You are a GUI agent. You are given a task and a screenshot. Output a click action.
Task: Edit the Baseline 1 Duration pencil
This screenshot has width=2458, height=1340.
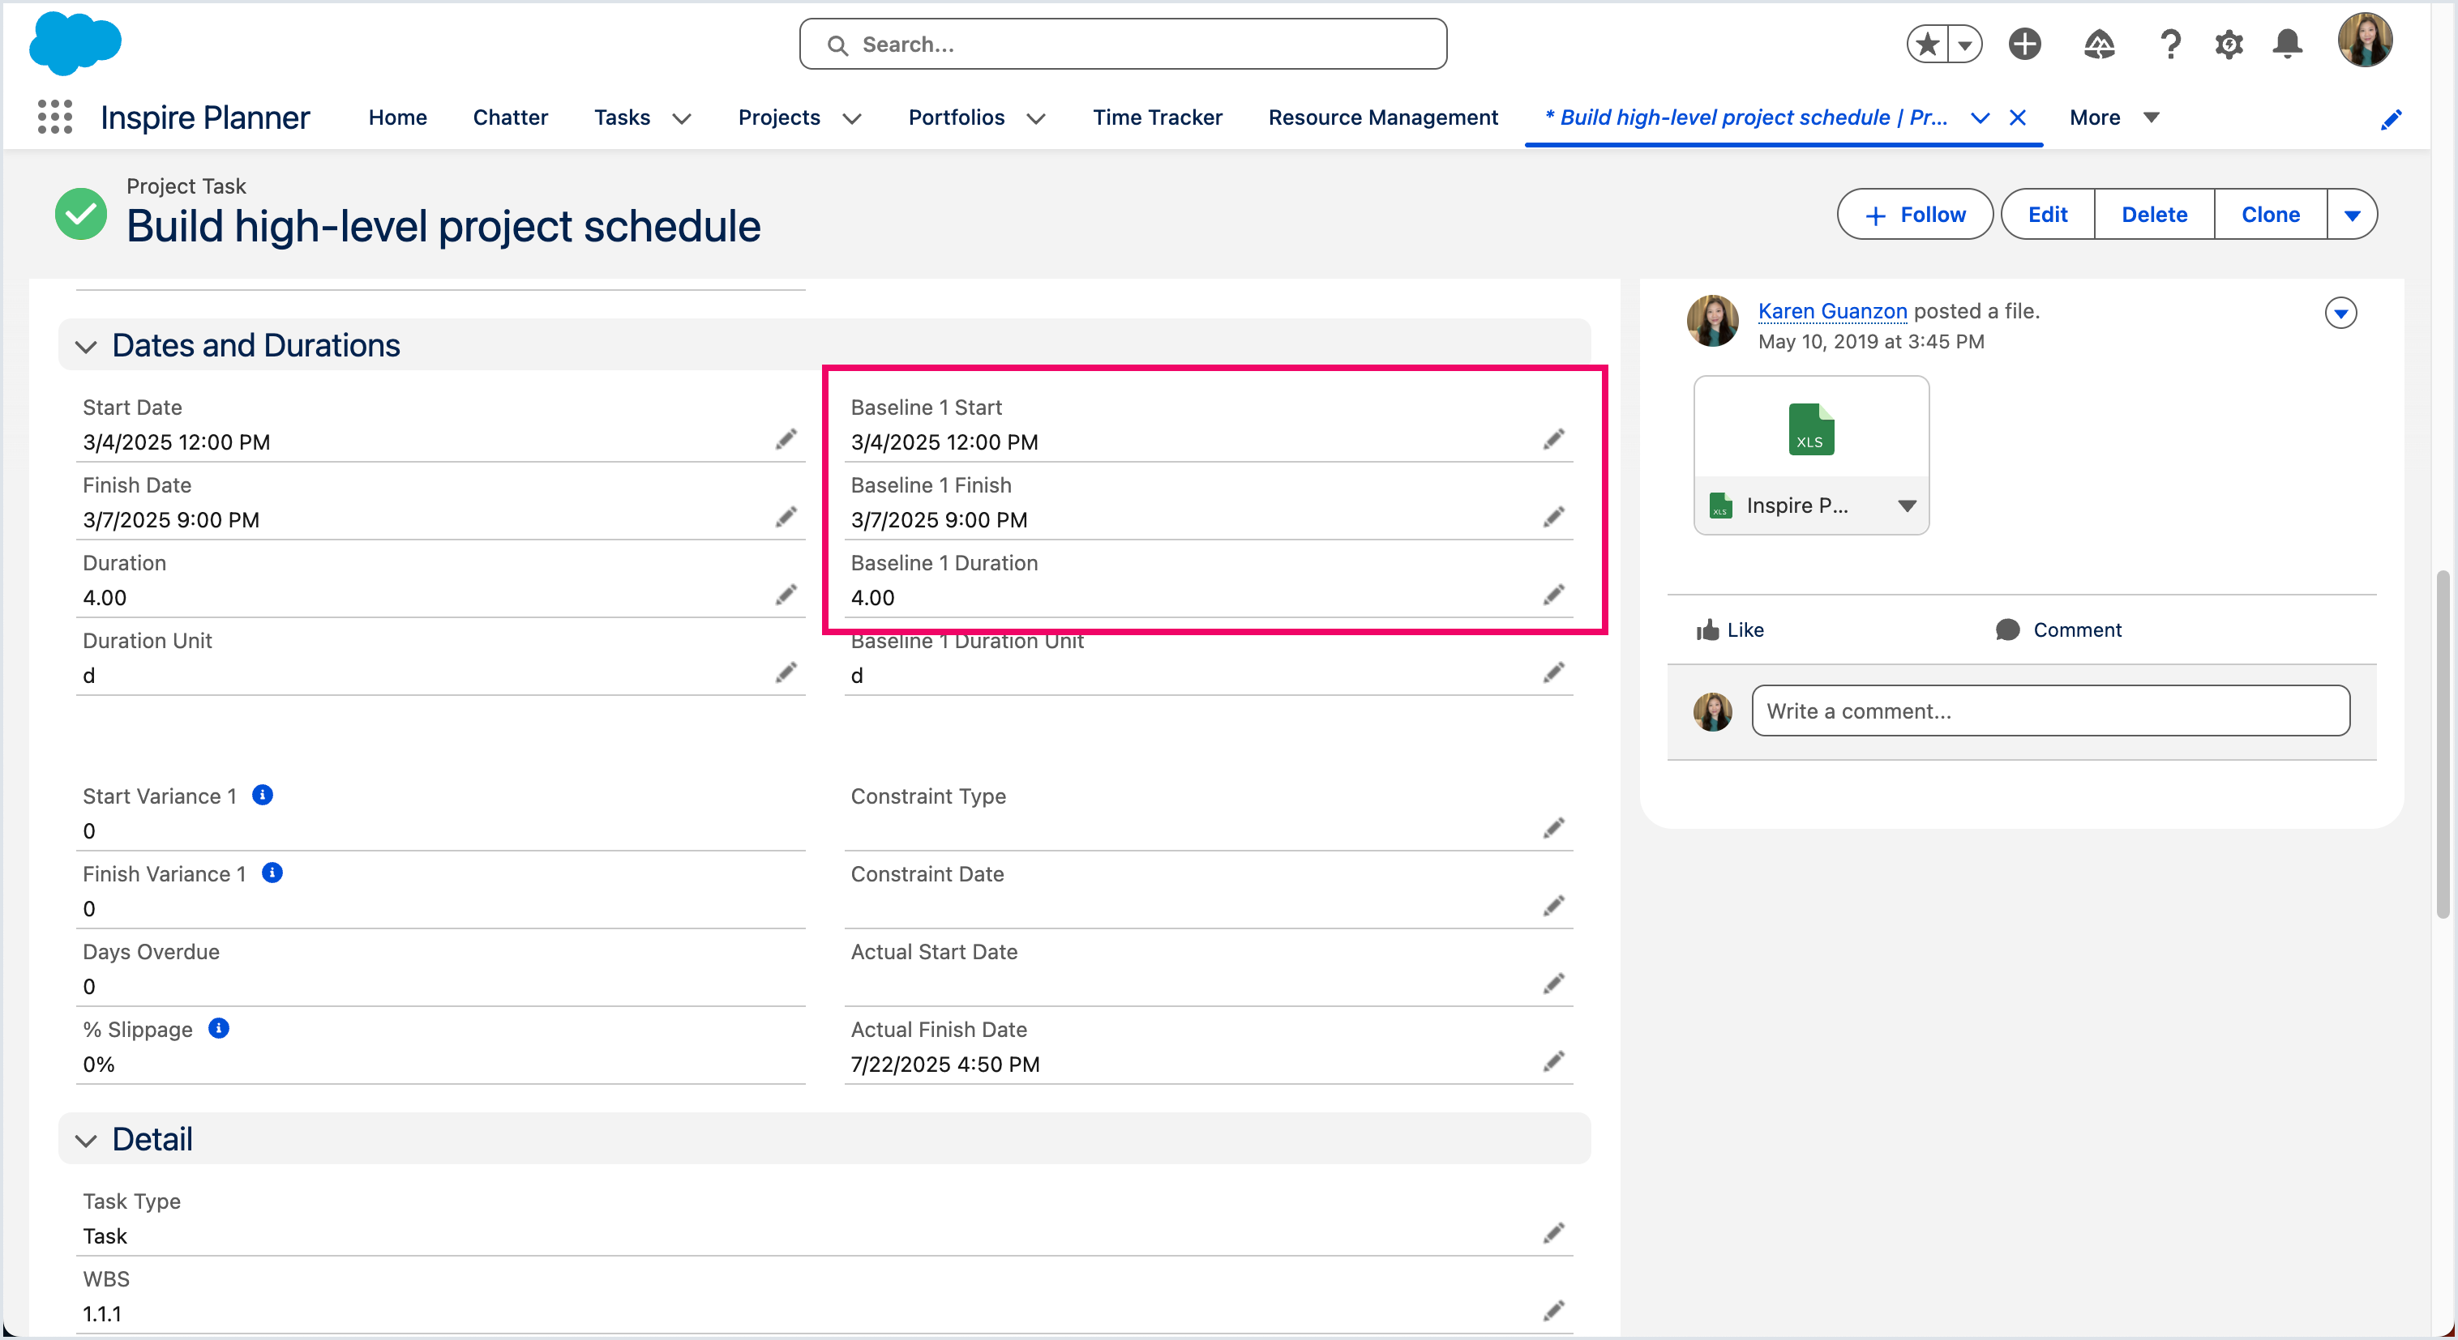[1553, 595]
